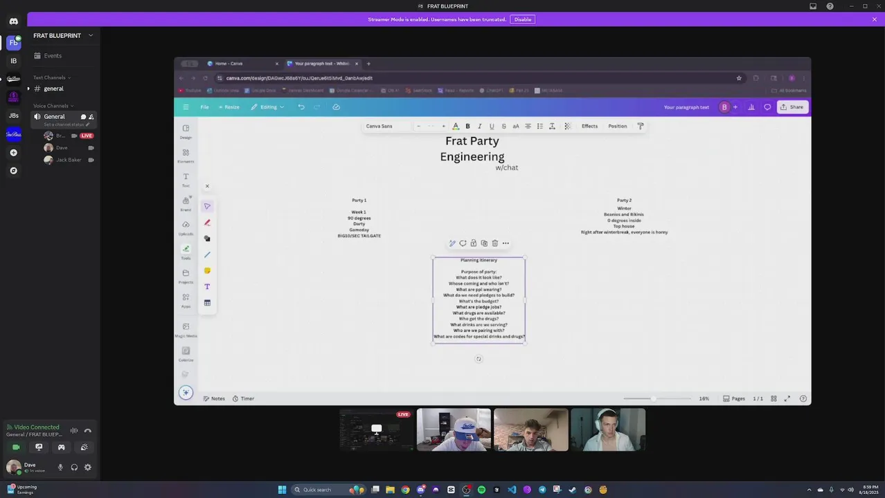Toggle Discord microphone mute
The width and height of the screenshot is (885, 498).
tap(60, 468)
